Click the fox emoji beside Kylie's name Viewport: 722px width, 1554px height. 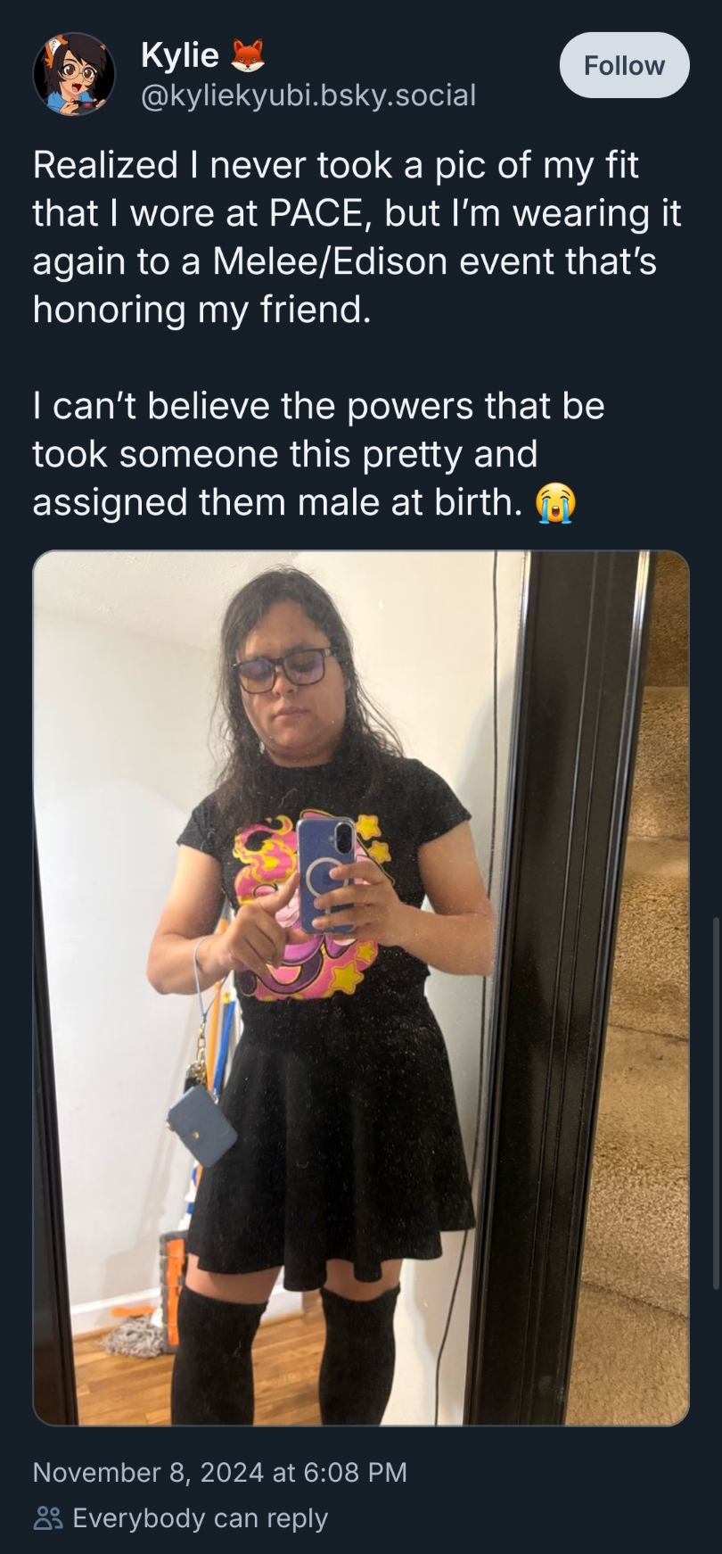[249, 55]
